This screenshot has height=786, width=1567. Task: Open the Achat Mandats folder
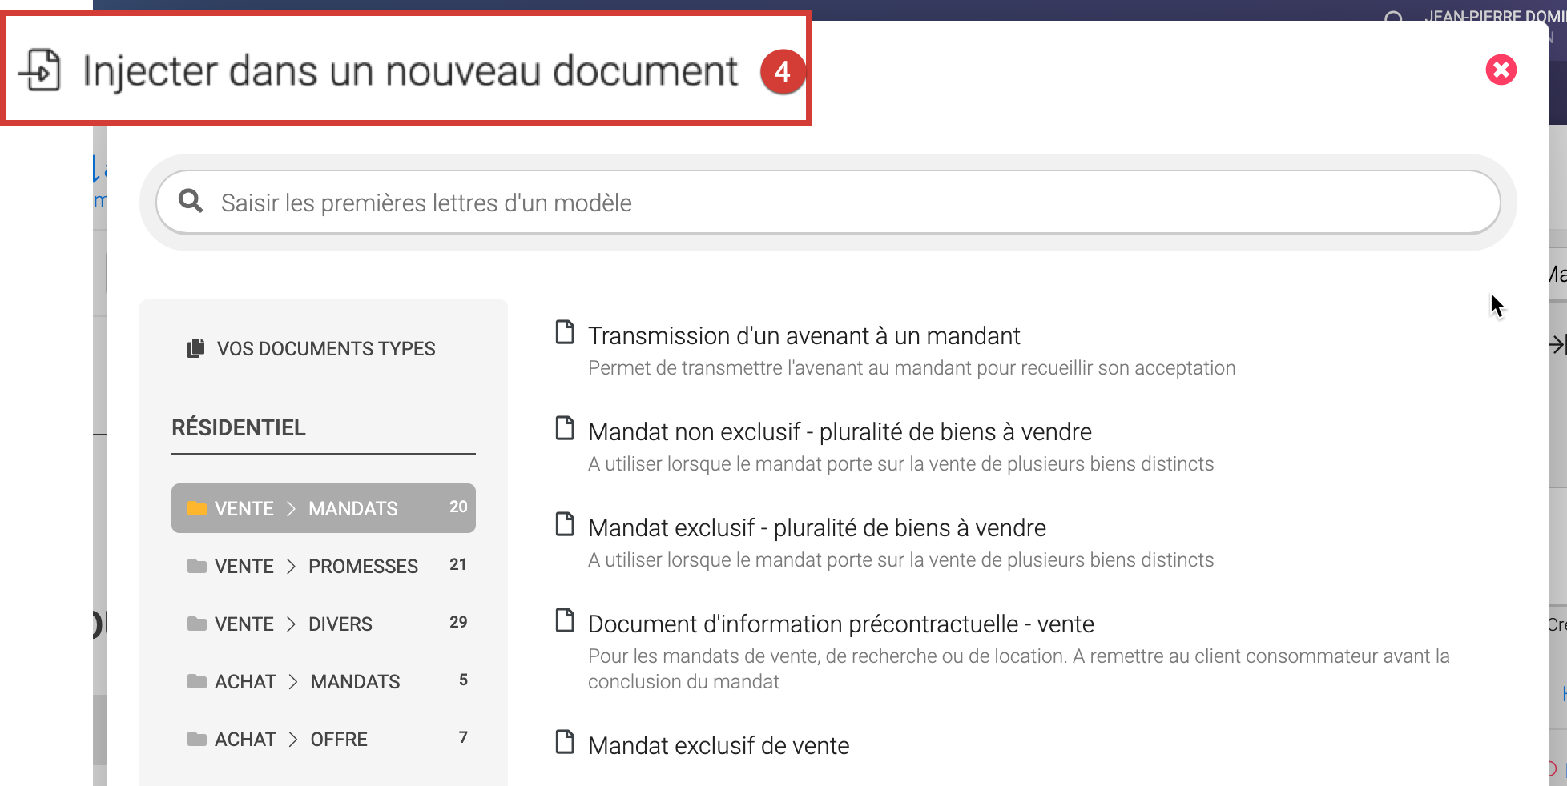[323, 681]
